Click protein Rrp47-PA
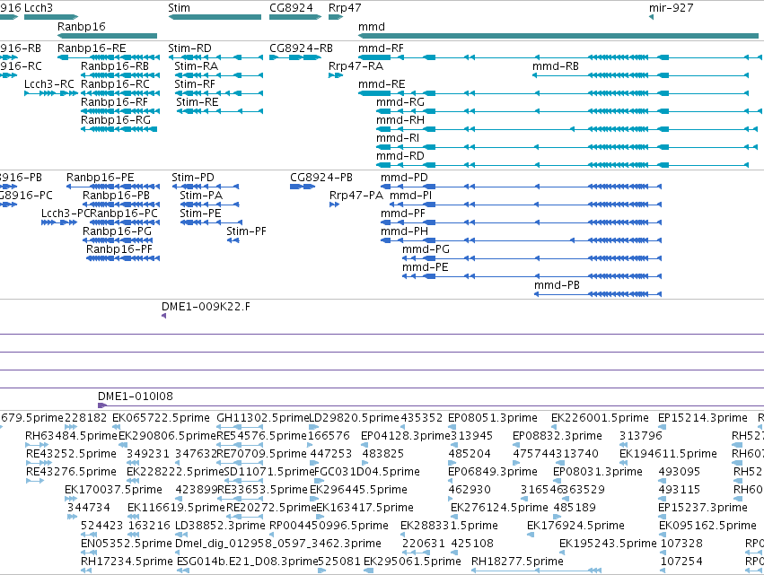Viewport: 764px width, 575px height. coord(356,196)
